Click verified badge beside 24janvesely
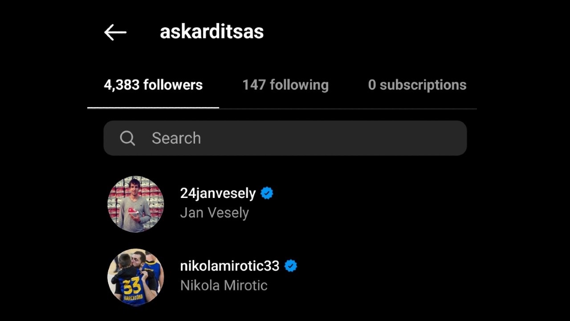The height and width of the screenshot is (321, 570). point(267,193)
